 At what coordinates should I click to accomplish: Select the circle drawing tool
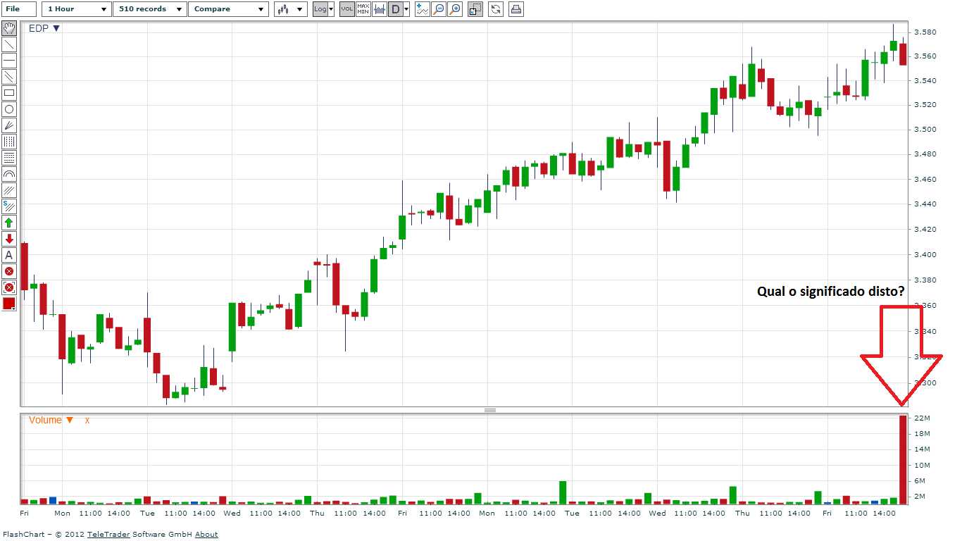coord(9,109)
